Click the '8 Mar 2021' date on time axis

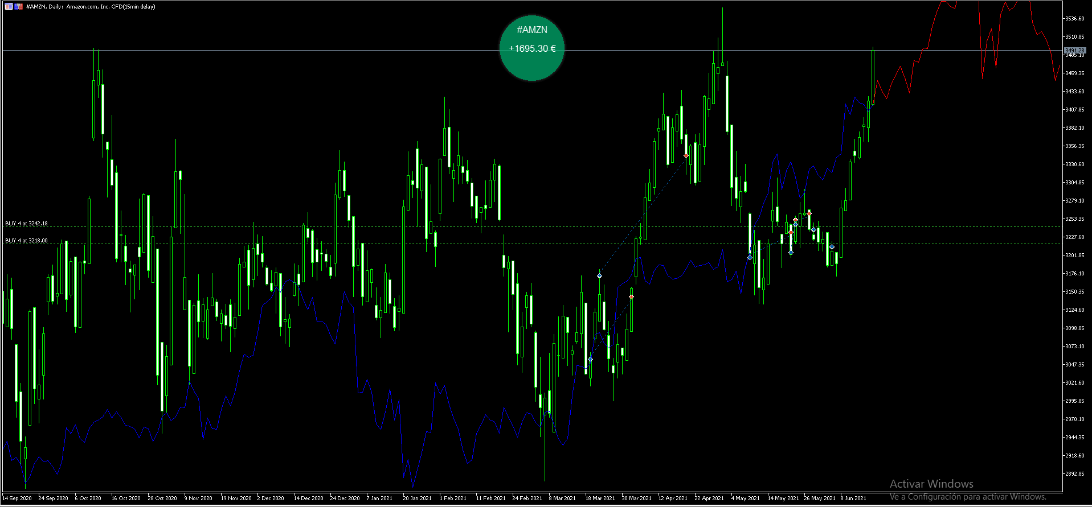tap(563, 498)
